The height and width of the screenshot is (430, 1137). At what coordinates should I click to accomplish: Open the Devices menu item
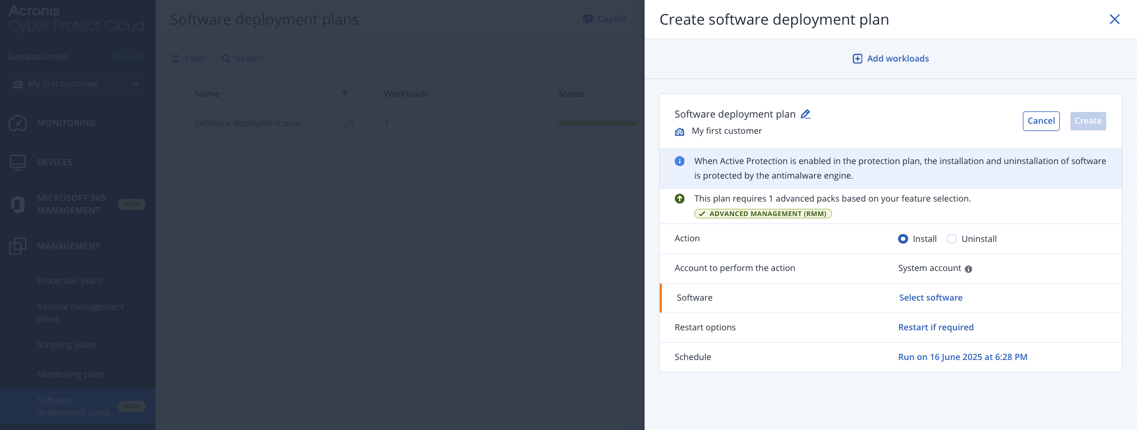[55, 162]
